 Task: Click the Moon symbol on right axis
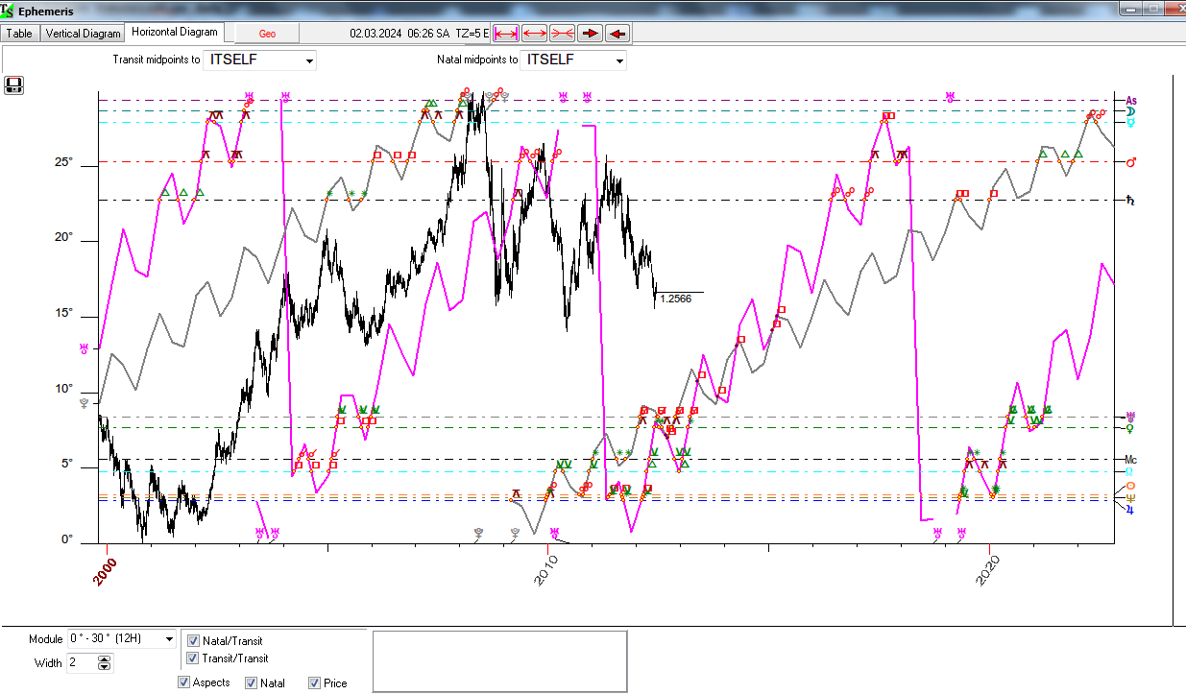1131,111
